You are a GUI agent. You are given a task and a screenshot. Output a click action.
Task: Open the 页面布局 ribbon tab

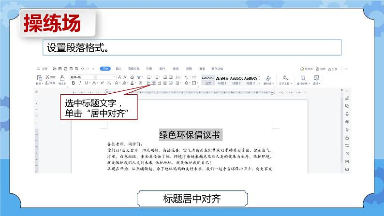tap(133, 69)
